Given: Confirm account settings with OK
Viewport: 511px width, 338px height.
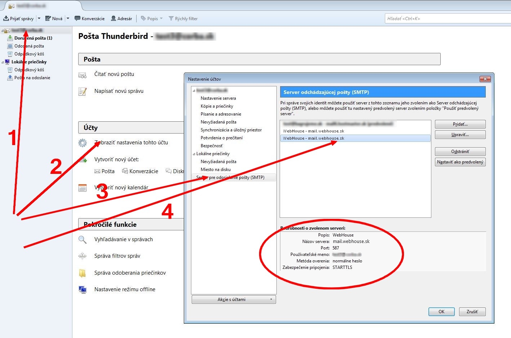Looking at the screenshot, I should click(441, 312).
